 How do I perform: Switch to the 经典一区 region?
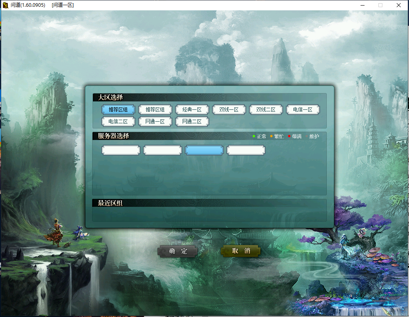tap(192, 109)
